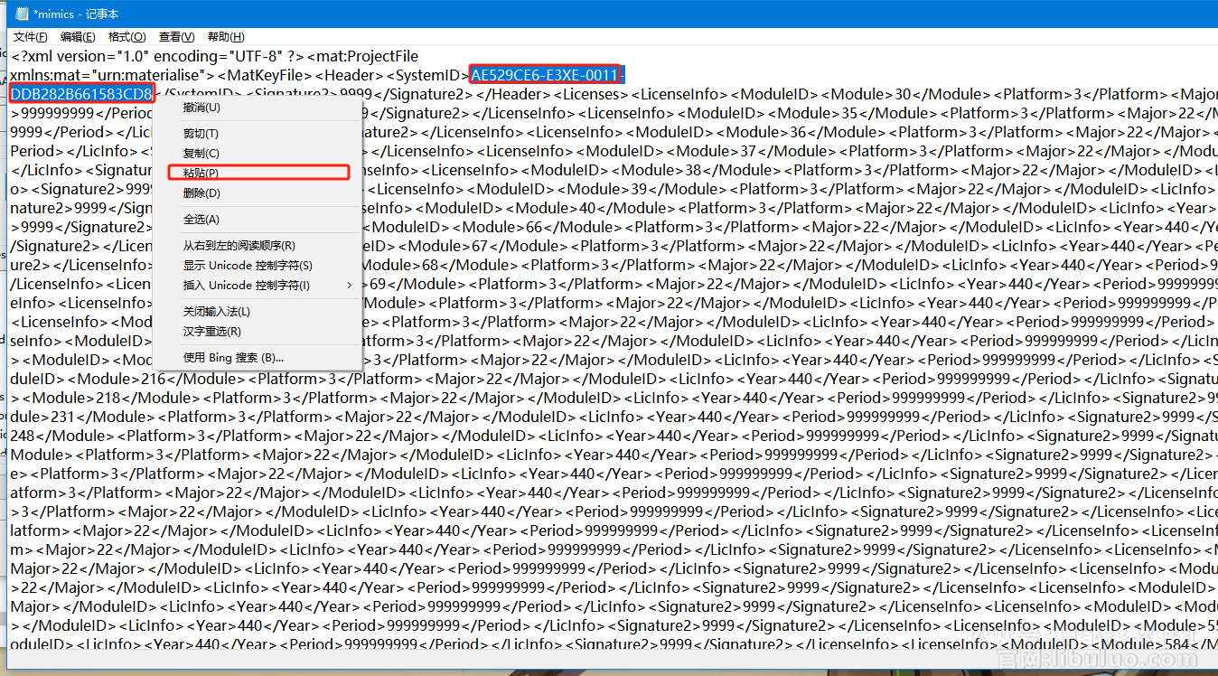Click highlighted text DDB282B661583CD8
The height and width of the screenshot is (676, 1218).
point(80,94)
